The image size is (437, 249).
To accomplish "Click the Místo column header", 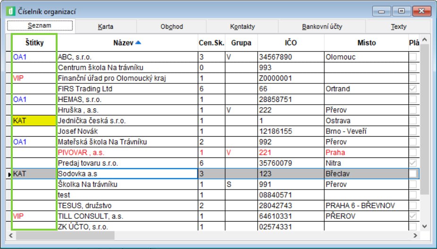I will click(x=366, y=42).
